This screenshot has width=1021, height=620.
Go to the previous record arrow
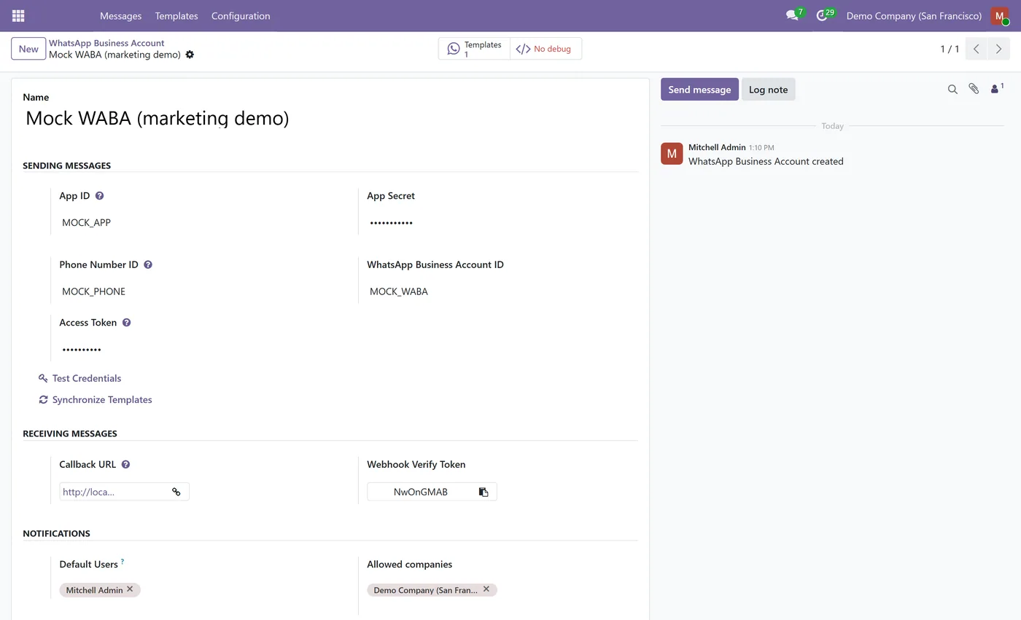tap(976, 49)
